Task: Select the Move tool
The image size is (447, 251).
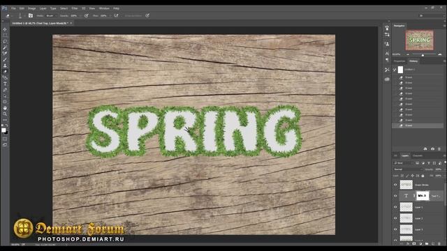Action: click(x=5, y=29)
